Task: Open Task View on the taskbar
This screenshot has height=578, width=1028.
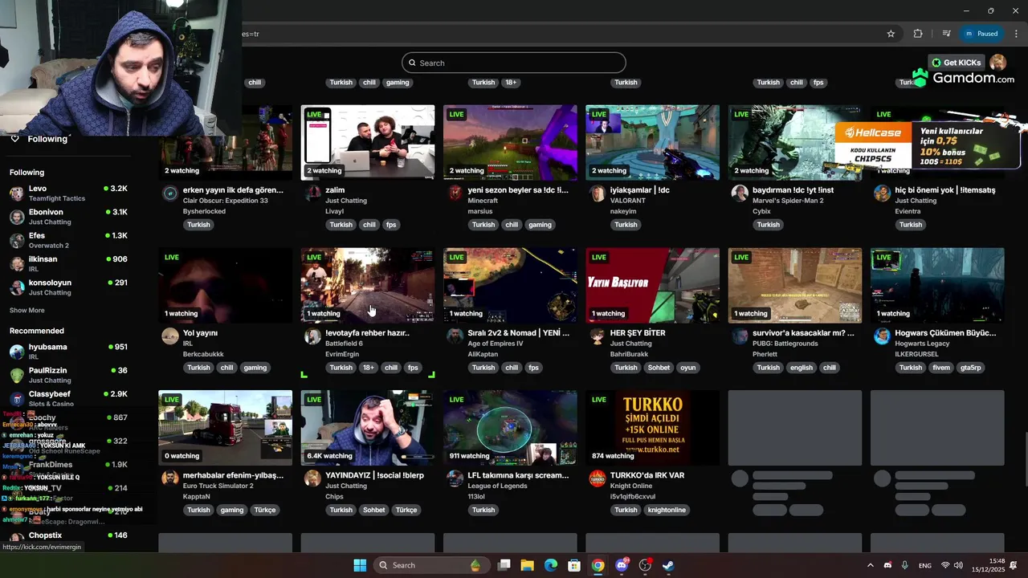Action: pos(504,565)
